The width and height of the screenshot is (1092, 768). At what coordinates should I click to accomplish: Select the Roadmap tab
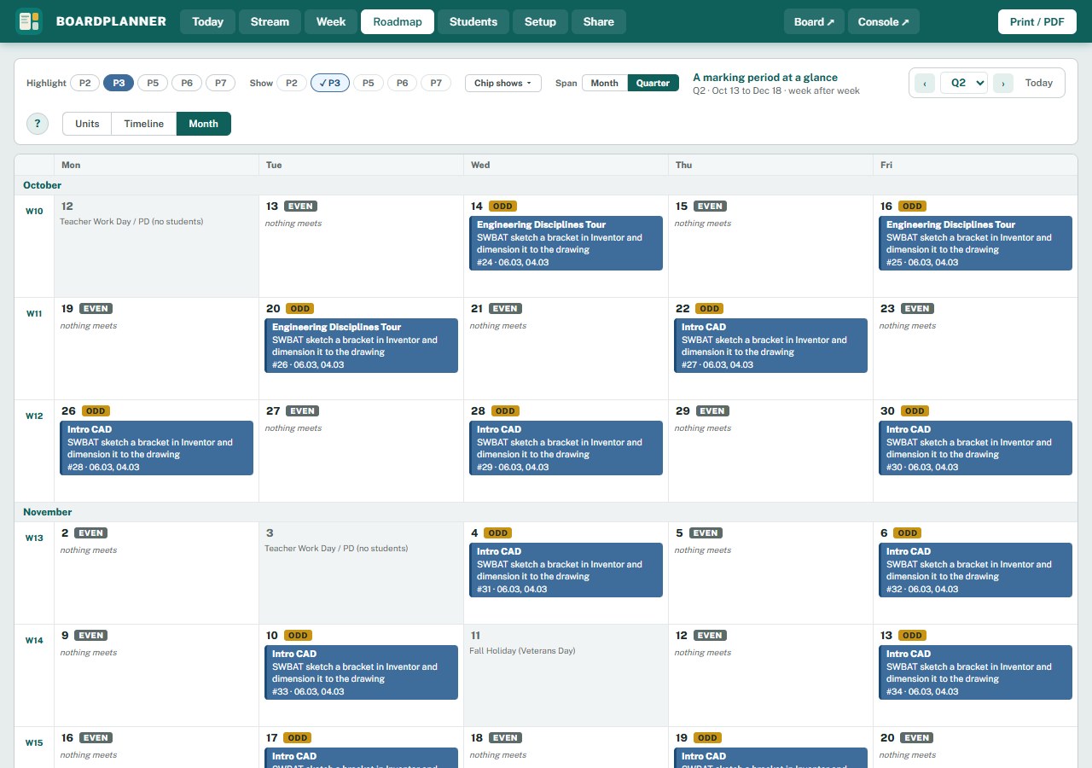tap(398, 21)
